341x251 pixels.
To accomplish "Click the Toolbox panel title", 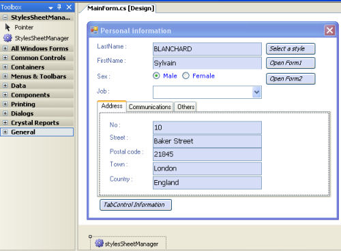I will tap(11, 8).
